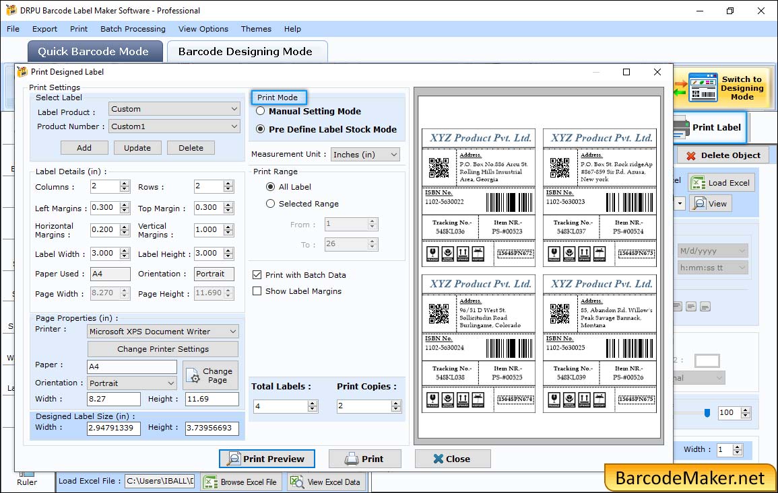Image resolution: width=778 pixels, height=493 pixels.
Task: Click the X icon on Close button
Action: pyautogui.click(x=438, y=459)
